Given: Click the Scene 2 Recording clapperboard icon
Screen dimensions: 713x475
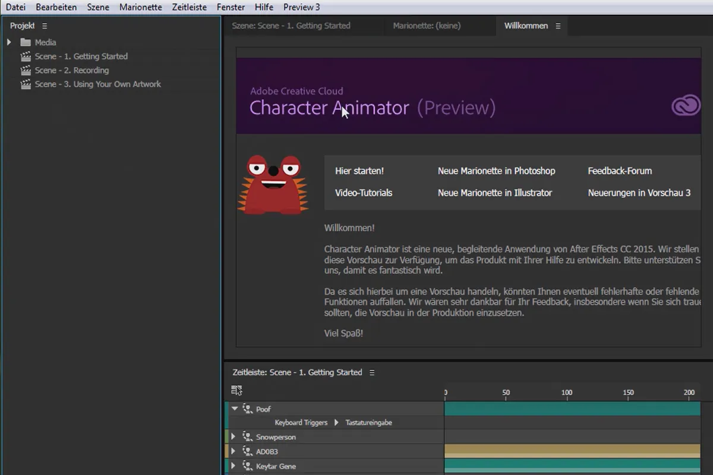Looking at the screenshot, I should (x=26, y=70).
